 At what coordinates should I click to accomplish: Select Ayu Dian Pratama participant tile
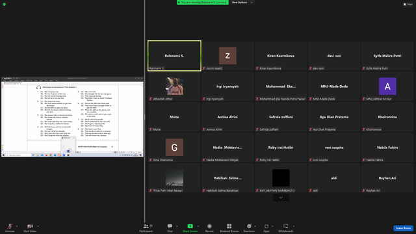(334, 117)
